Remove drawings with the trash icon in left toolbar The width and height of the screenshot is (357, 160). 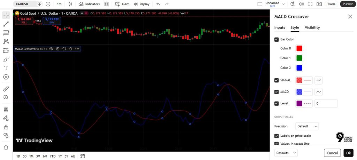pos(6,147)
